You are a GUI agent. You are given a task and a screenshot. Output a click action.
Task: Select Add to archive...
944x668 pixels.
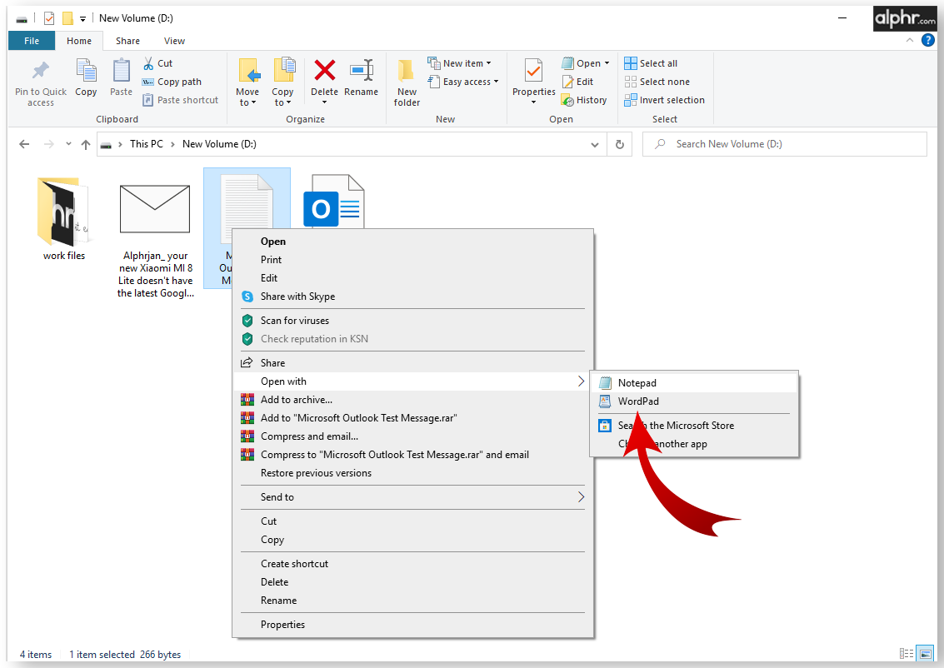click(412, 400)
